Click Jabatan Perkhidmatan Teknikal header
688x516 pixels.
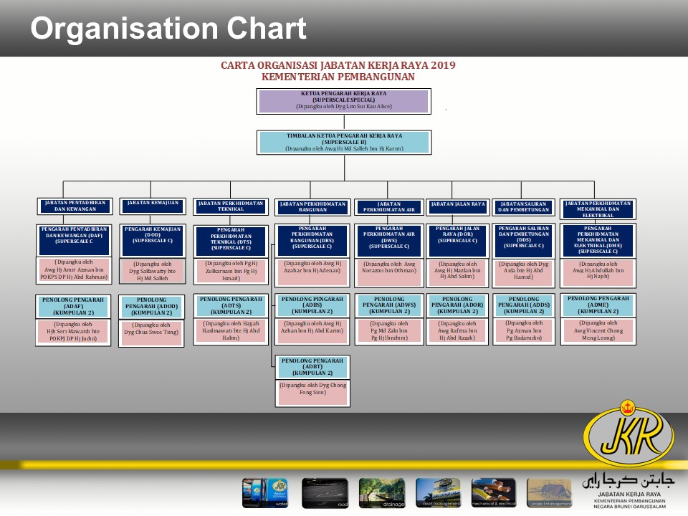point(230,206)
